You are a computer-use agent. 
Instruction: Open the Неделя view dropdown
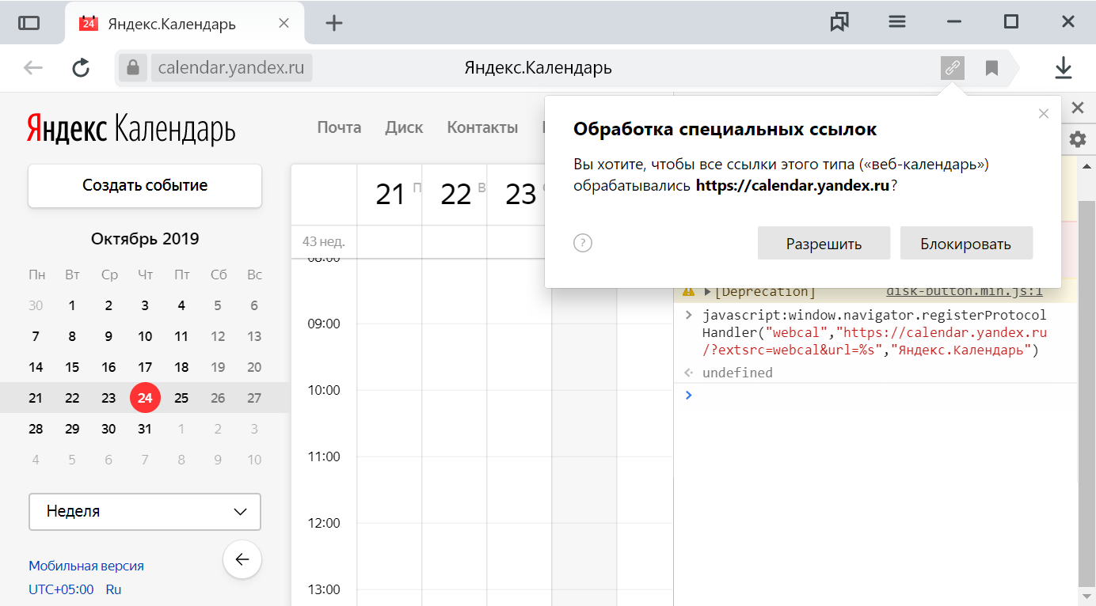(x=145, y=512)
